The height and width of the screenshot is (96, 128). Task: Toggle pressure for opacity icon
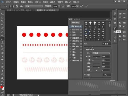coord(63,6)
